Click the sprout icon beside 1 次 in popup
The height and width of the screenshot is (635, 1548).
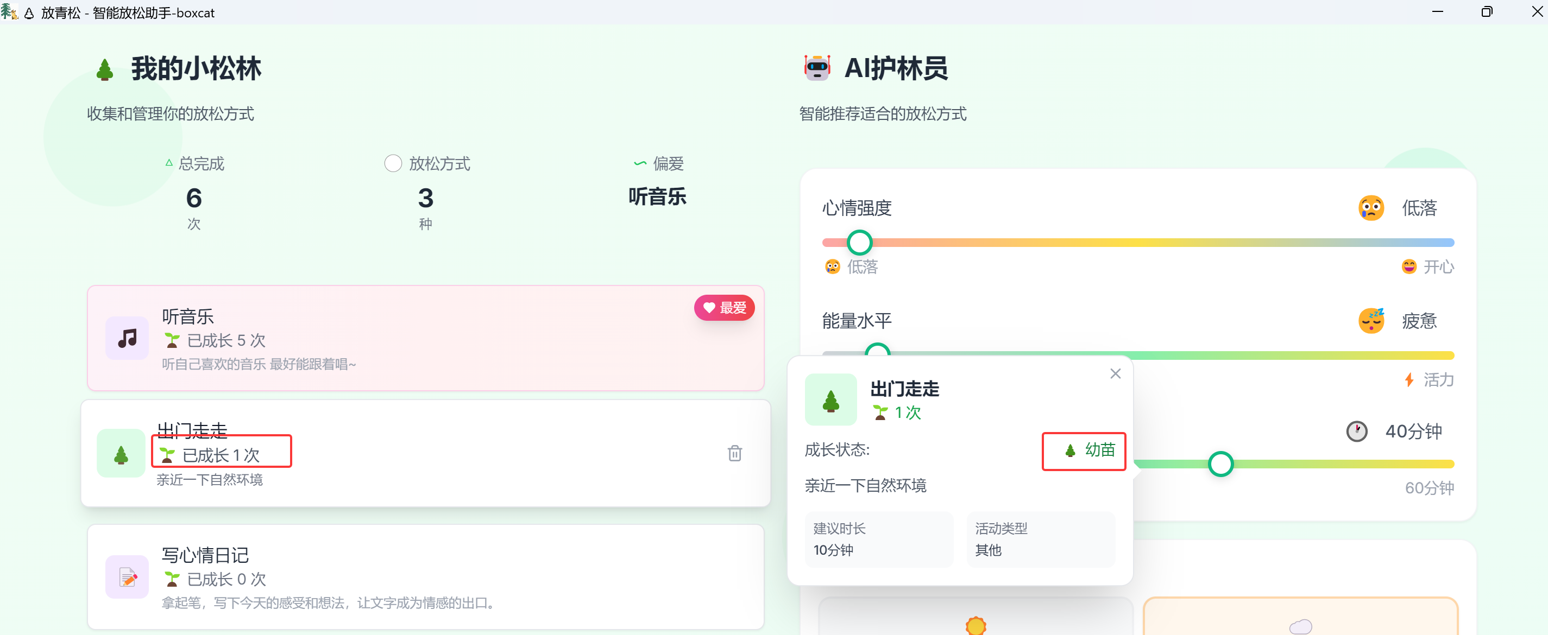point(880,412)
